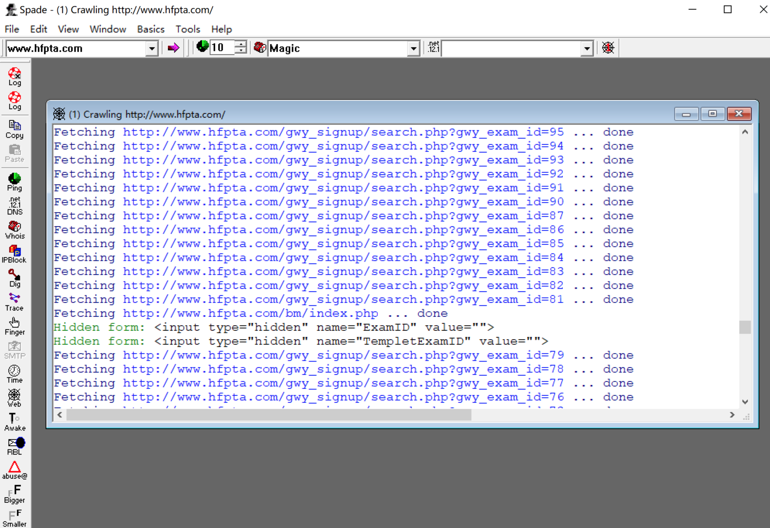
Task: Open the Tools menu
Action: [188, 29]
